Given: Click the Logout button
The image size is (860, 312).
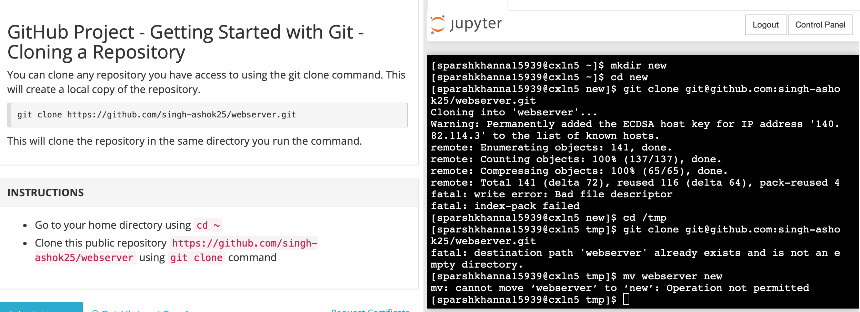Looking at the screenshot, I should click(765, 25).
